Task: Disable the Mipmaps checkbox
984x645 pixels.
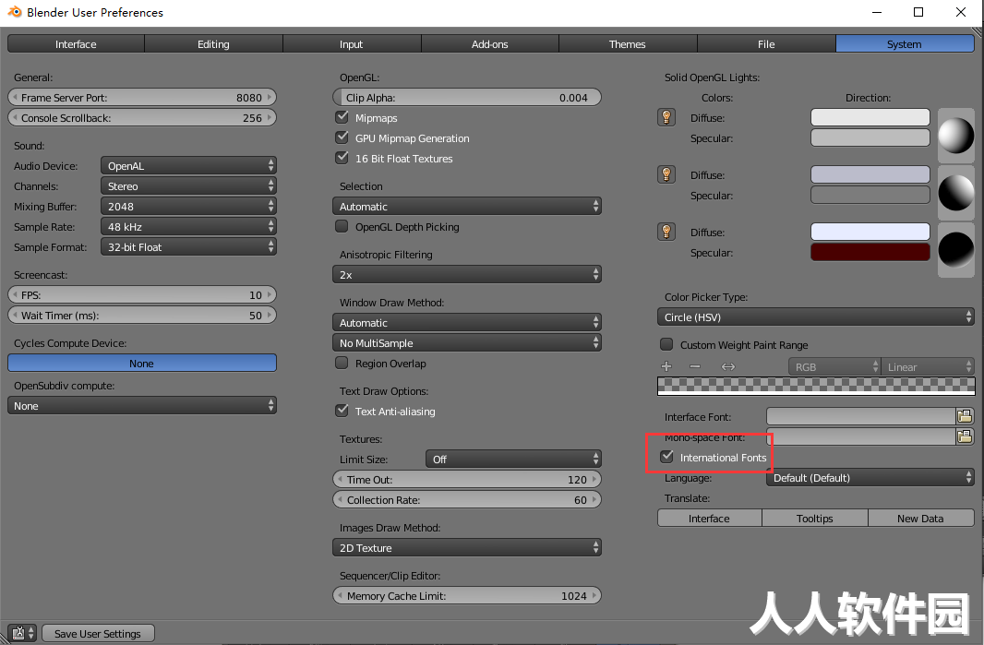Action: tap(342, 117)
